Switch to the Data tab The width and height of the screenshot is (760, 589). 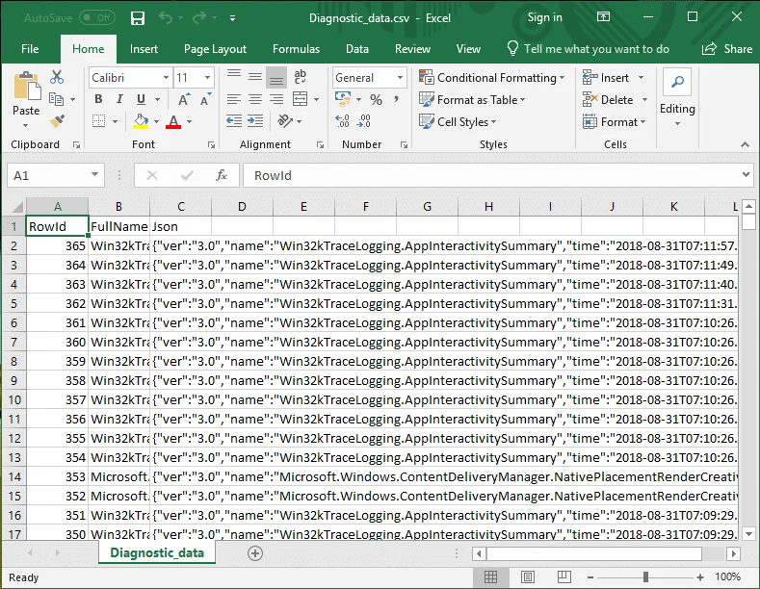pyautogui.click(x=357, y=49)
